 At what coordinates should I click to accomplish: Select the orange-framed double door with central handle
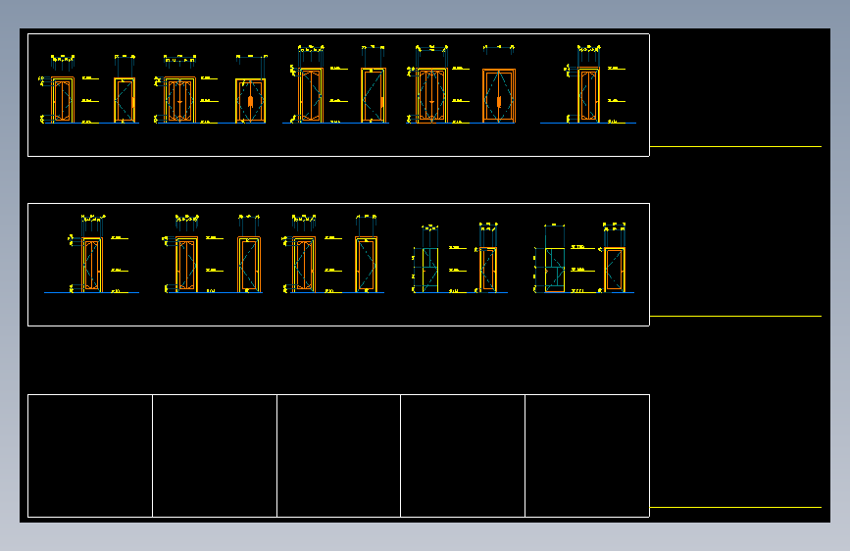click(x=499, y=95)
